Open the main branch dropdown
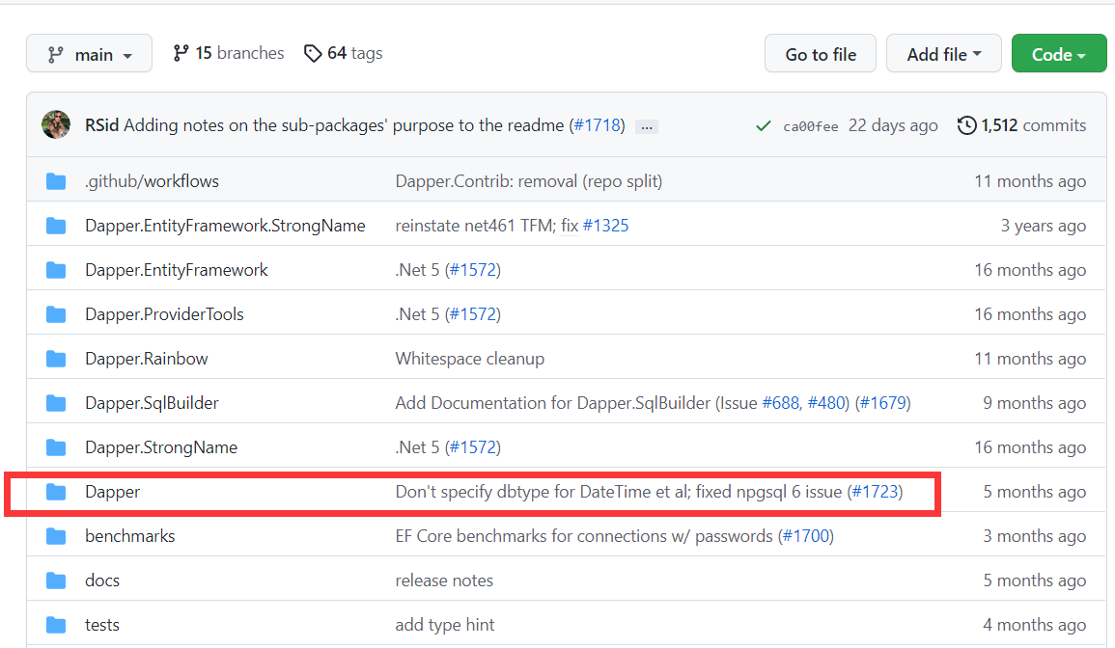Viewport: 1115px width, 648px height. [89, 54]
